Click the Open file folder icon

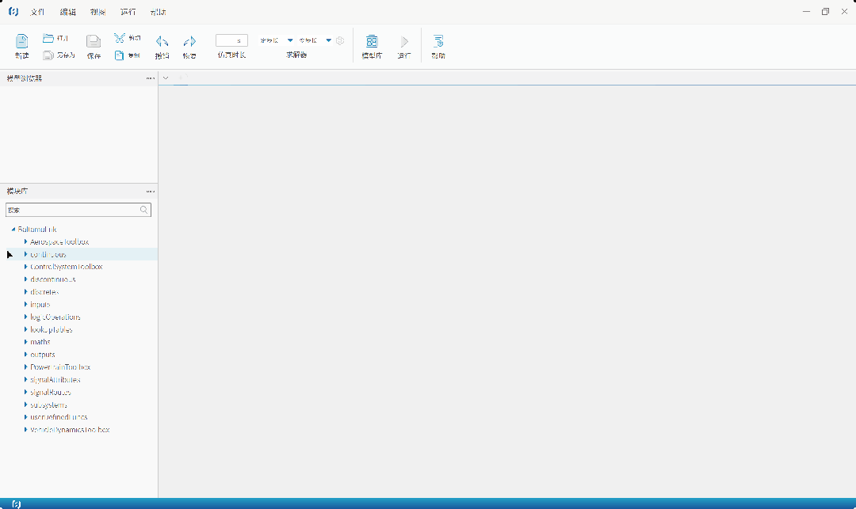[48, 38]
